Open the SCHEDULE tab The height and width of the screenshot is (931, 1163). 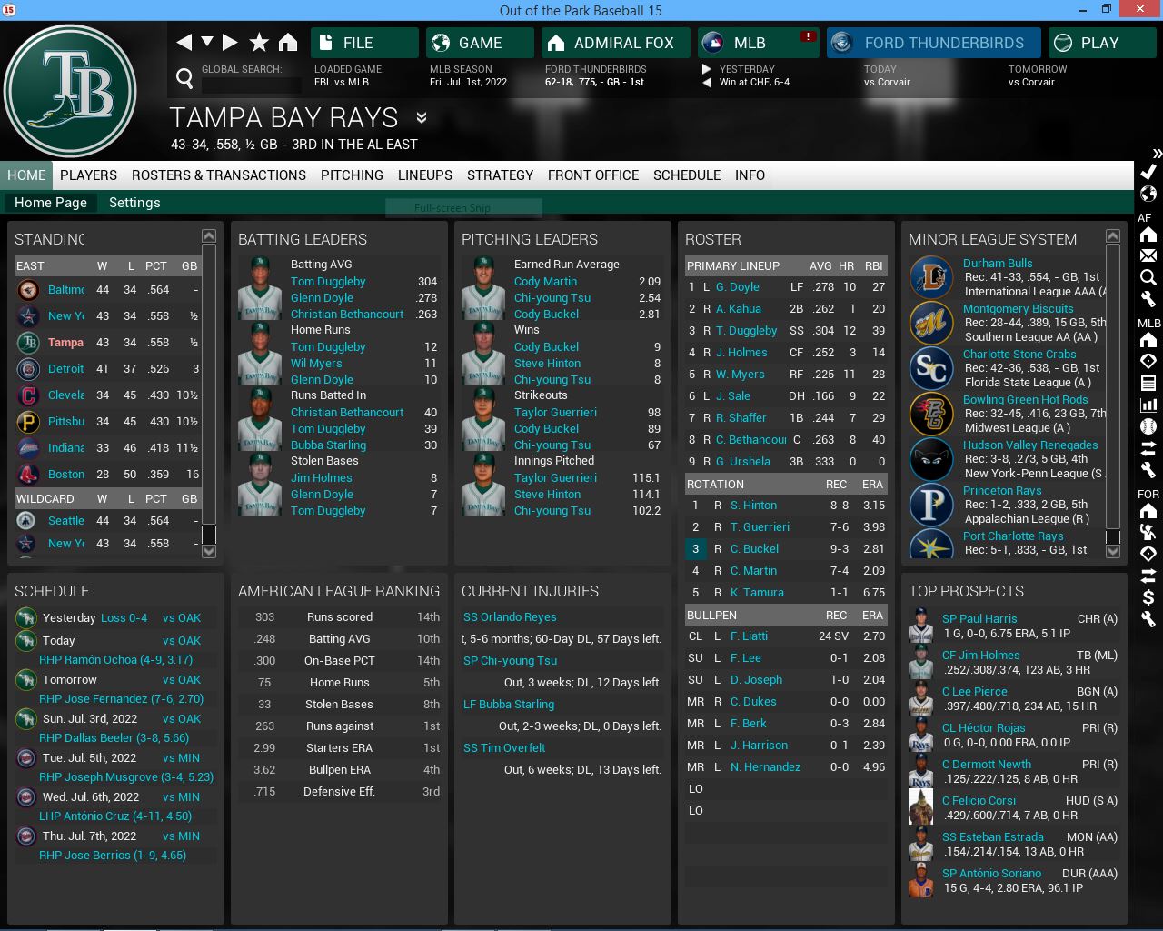(687, 175)
